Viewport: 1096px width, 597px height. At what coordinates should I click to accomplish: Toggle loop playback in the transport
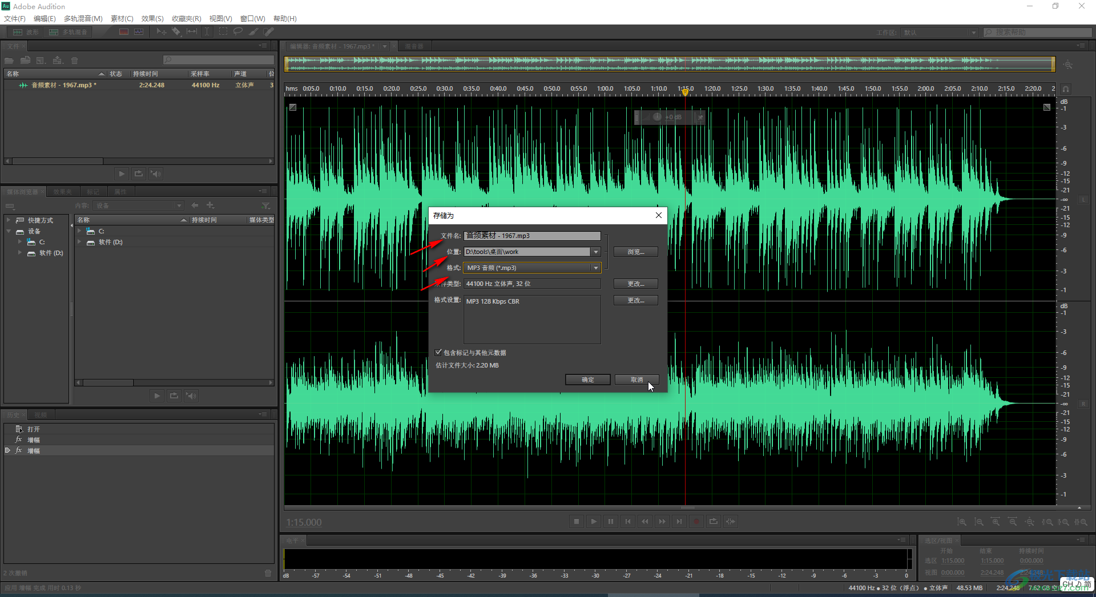(714, 521)
